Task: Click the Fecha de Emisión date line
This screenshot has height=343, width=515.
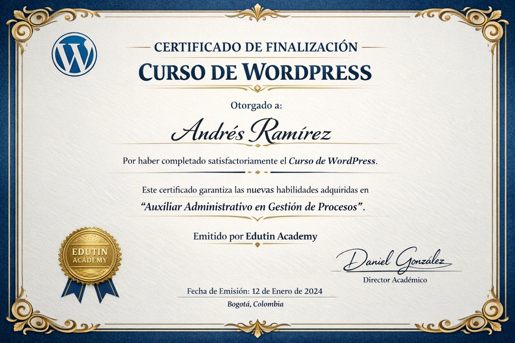Action: (255, 291)
